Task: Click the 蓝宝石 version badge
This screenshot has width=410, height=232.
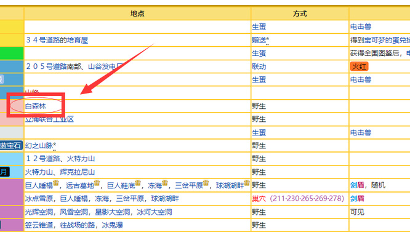Action: tap(11, 145)
